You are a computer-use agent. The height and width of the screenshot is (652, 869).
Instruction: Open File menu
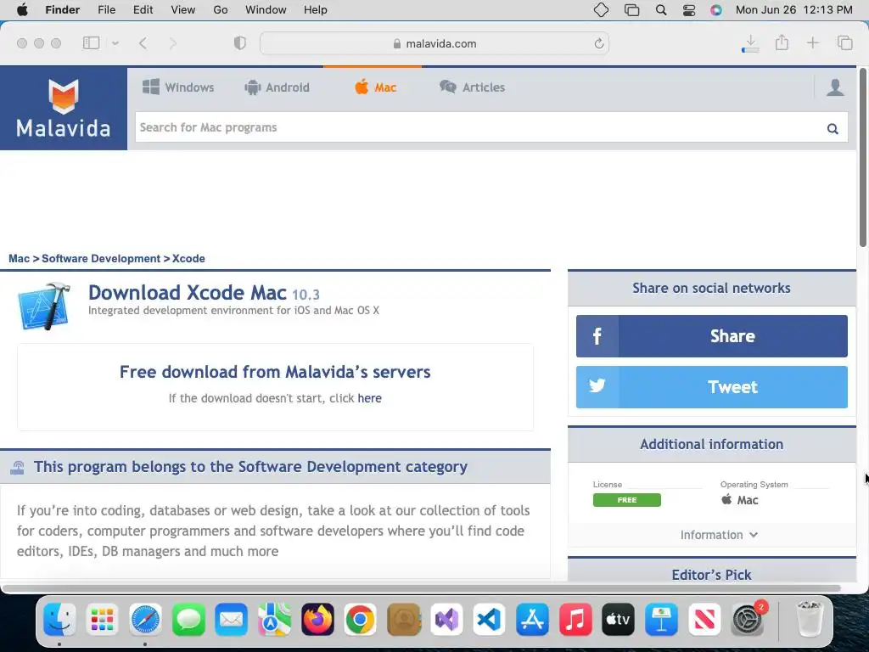(106, 9)
